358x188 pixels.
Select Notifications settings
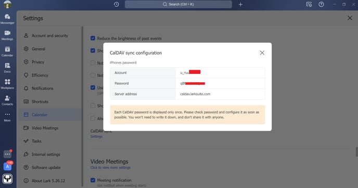50,89
